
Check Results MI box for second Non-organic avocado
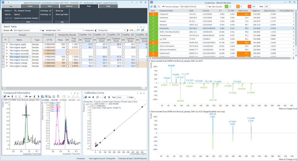tap(67, 54)
